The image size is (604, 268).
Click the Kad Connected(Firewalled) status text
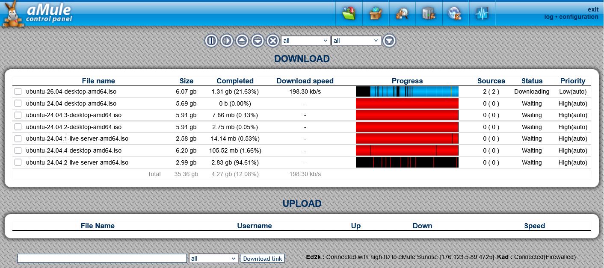(536, 257)
